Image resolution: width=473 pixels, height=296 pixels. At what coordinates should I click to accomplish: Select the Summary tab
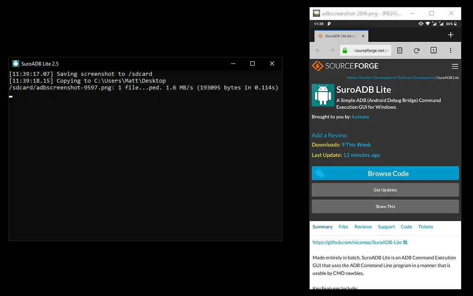(x=322, y=227)
